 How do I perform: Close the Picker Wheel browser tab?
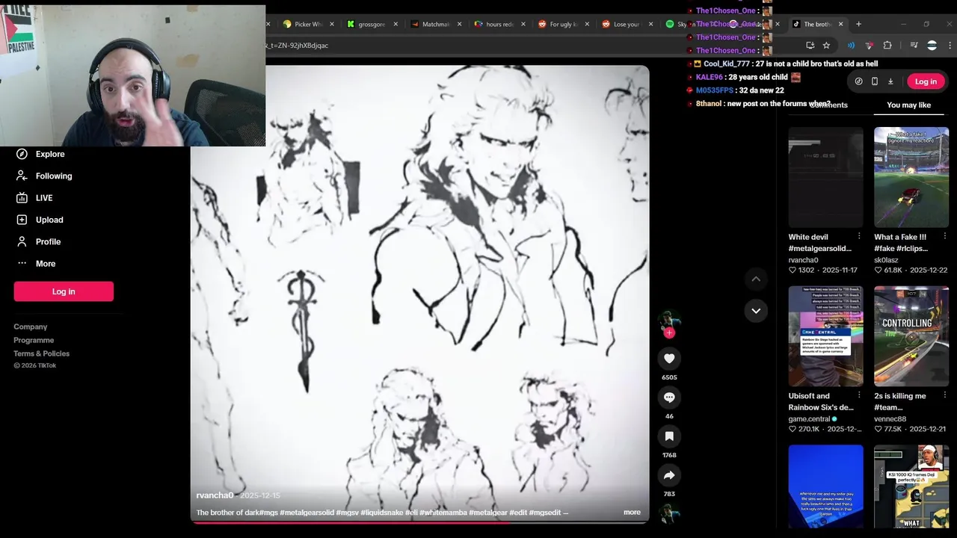(x=332, y=24)
